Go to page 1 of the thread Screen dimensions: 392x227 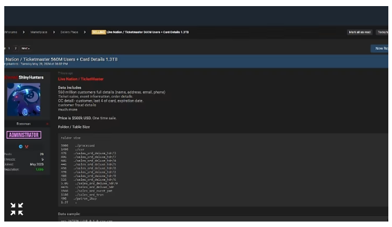(9, 48)
